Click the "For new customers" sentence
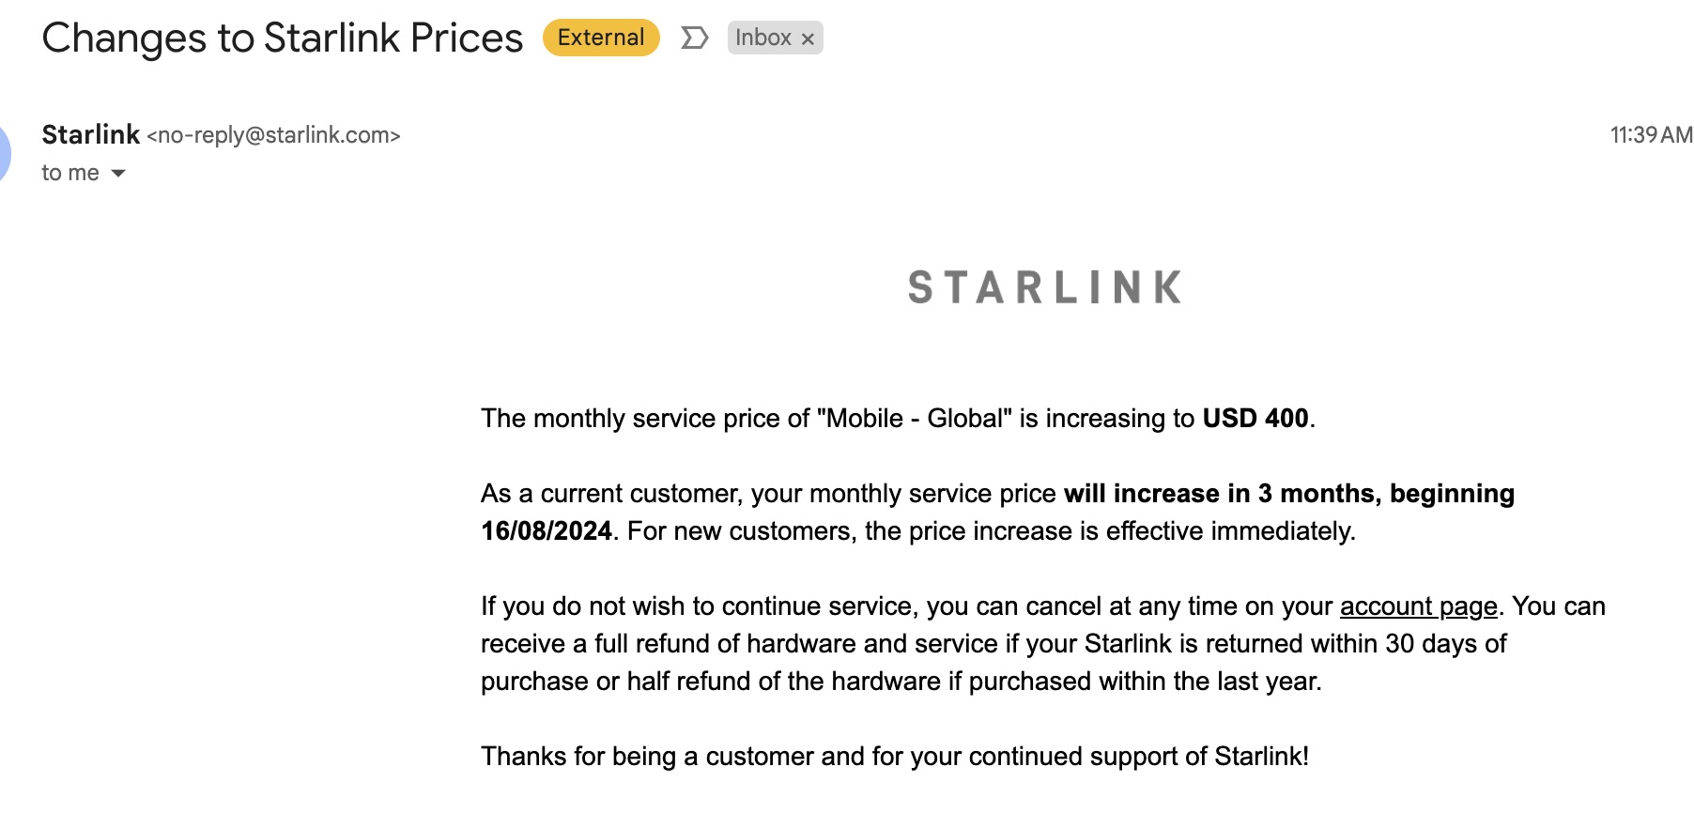 pos(992,531)
